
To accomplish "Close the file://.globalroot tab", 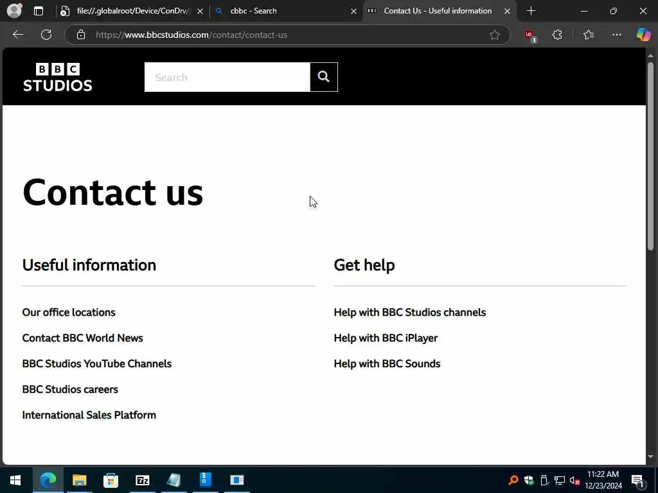I will click(200, 11).
